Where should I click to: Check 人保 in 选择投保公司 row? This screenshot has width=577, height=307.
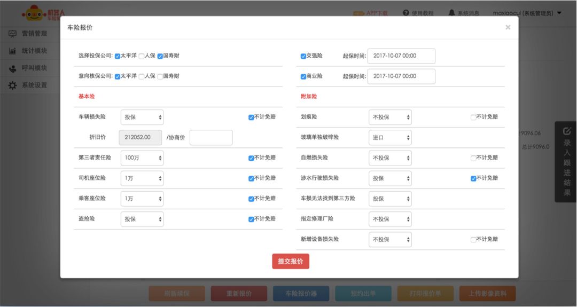click(142, 56)
